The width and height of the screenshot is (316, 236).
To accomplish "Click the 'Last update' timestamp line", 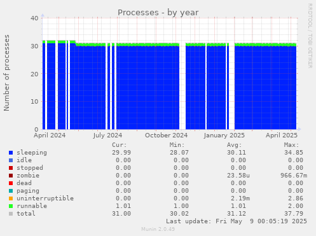I will 237,221.
